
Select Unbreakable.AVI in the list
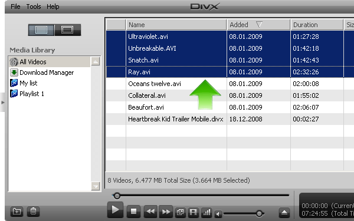pyautogui.click(x=152, y=48)
